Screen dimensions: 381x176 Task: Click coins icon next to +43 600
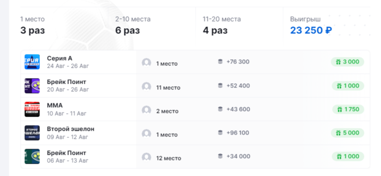point(220,109)
